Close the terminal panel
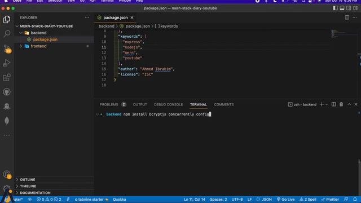 (356, 104)
